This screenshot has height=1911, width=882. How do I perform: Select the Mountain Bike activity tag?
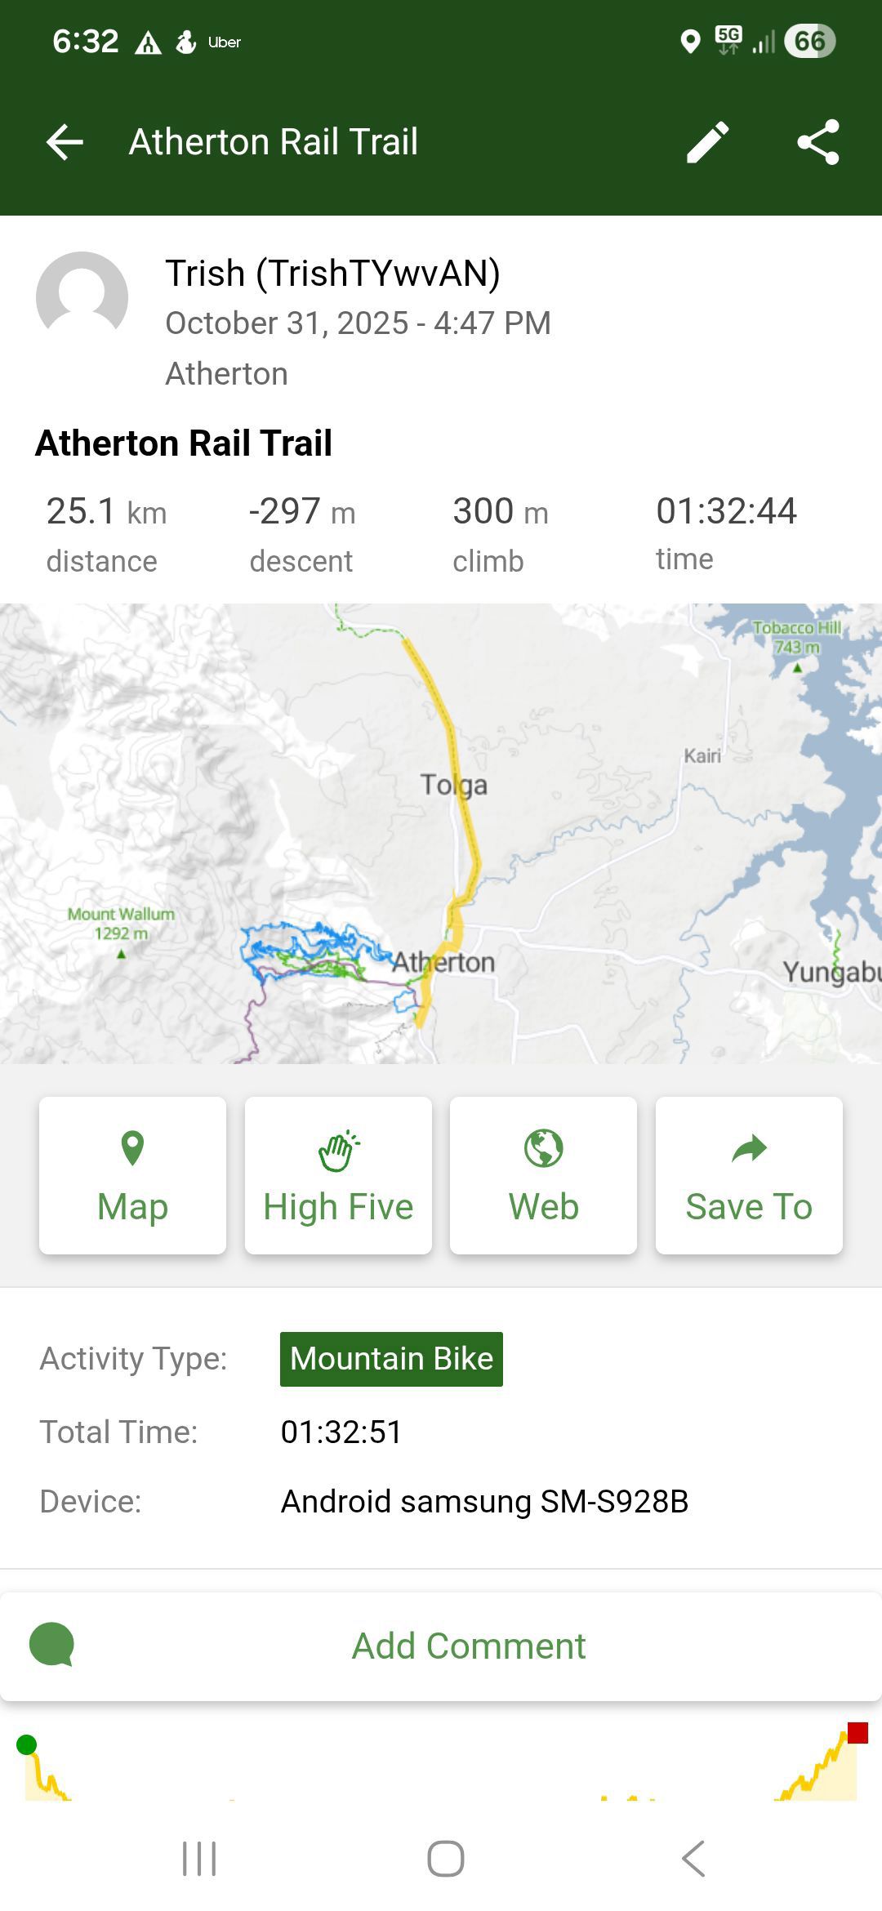coord(391,1359)
